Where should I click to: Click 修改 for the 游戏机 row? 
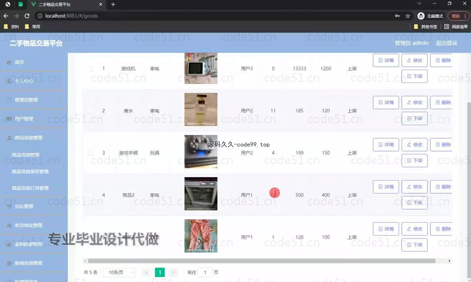click(414, 60)
